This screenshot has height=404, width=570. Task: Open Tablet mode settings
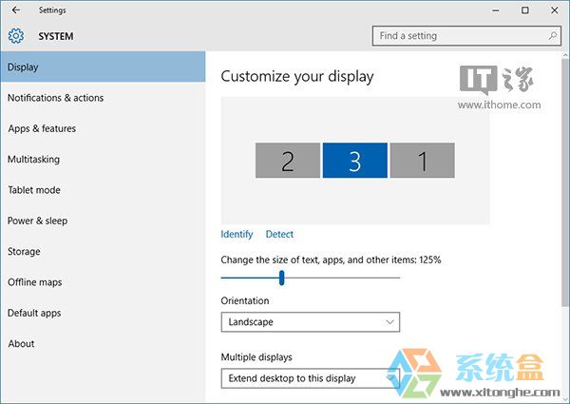34,190
